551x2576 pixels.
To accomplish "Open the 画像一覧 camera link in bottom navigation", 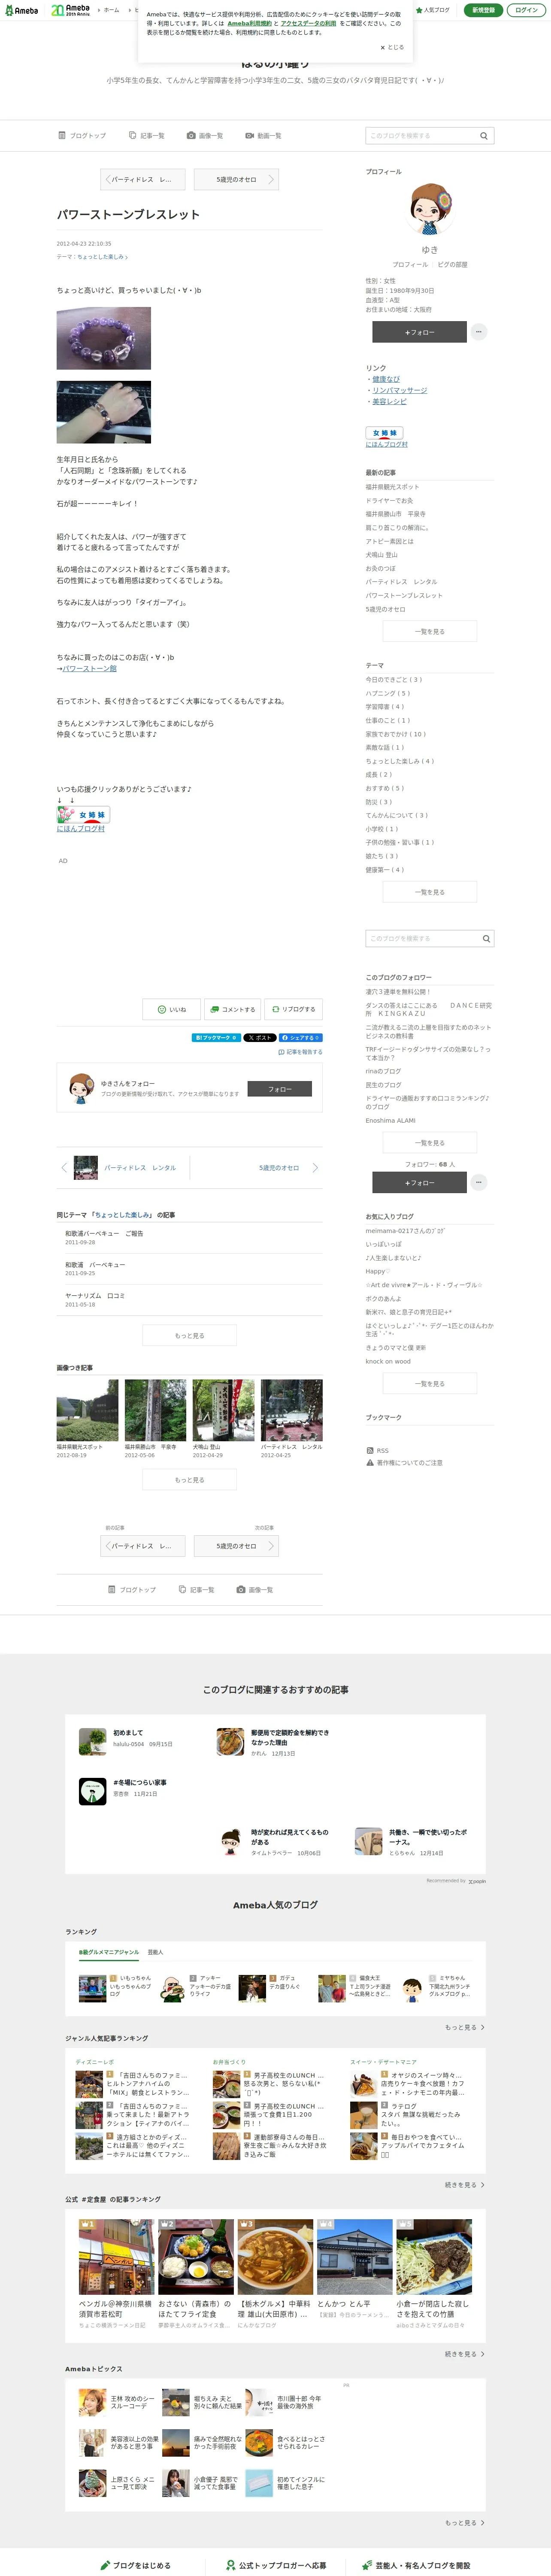I will point(255,1590).
